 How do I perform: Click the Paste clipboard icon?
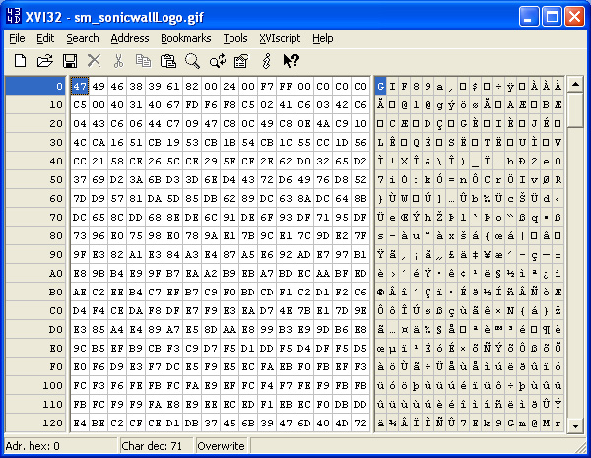(167, 61)
